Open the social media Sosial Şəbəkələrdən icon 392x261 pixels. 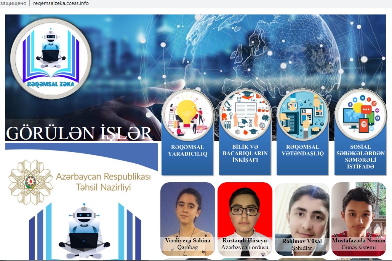[360, 115]
